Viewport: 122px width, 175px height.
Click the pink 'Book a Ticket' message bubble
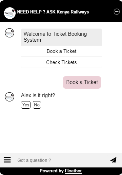pyautogui.click(x=82, y=82)
